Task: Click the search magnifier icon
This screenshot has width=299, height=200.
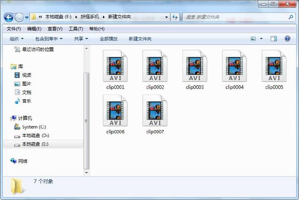Action: [291, 17]
